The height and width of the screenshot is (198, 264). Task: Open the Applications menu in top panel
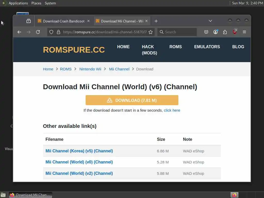[15, 3]
